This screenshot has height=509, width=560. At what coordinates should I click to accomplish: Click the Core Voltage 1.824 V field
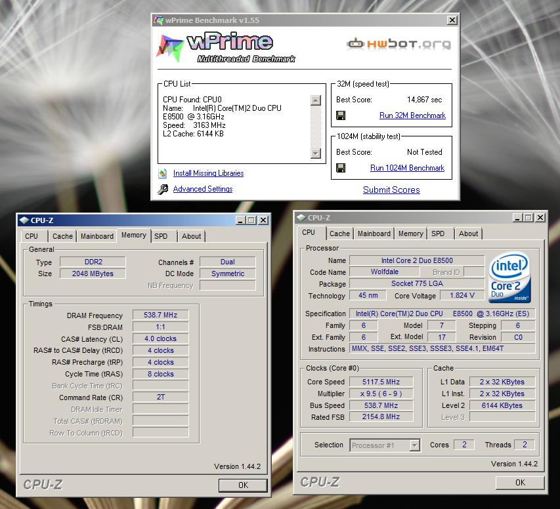coord(462,296)
